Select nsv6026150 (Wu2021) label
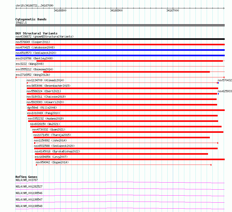232x212 pixels. [x=45, y=124]
